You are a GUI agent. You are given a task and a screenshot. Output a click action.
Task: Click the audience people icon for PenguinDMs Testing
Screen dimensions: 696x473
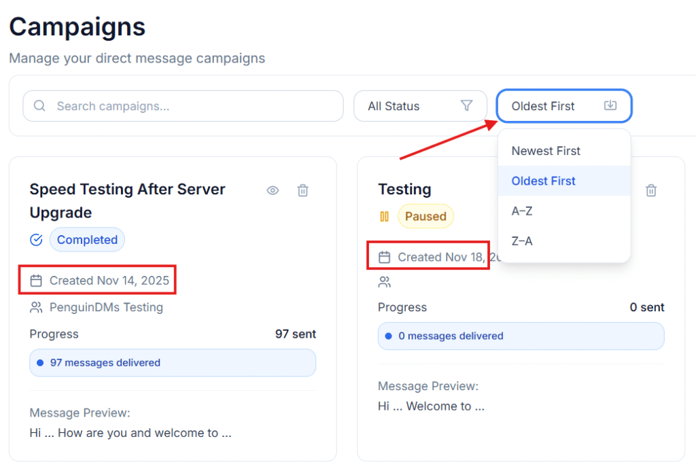pyautogui.click(x=37, y=307)
